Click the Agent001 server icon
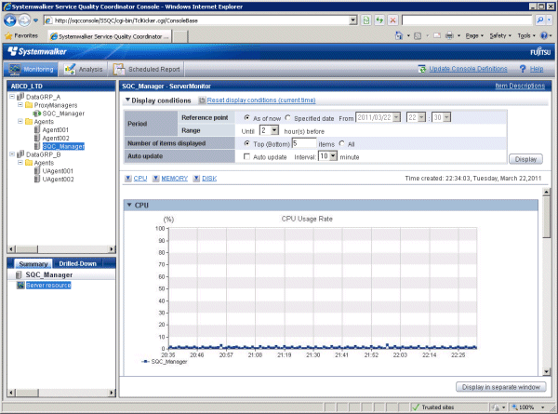This screenshot has height=414, width=558. [x=37, y=129]
